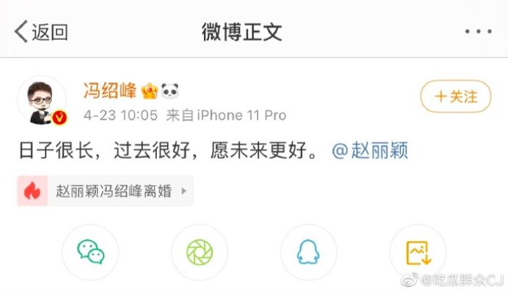Click the V verified badge on avatar

point(60,117)
